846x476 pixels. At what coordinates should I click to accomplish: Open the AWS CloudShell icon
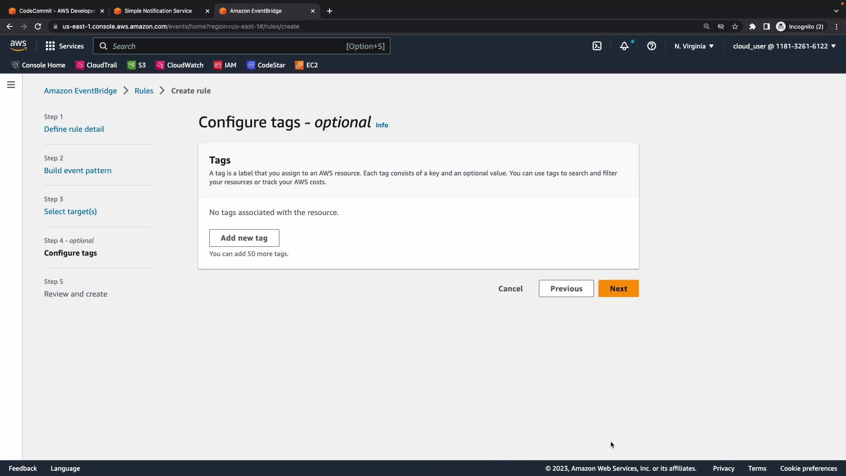pyautogui.click(x=597, y=46)
